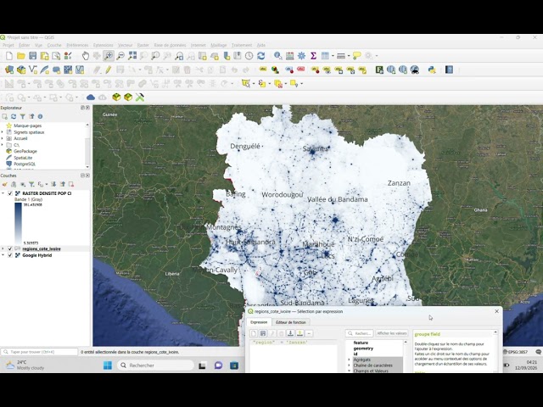Open the Statistical Summary sigma icon
Viewport: 543px width, 407px height.
click(x=313, y=56)
